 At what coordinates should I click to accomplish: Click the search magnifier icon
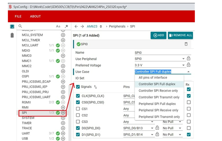click(20, 26)
